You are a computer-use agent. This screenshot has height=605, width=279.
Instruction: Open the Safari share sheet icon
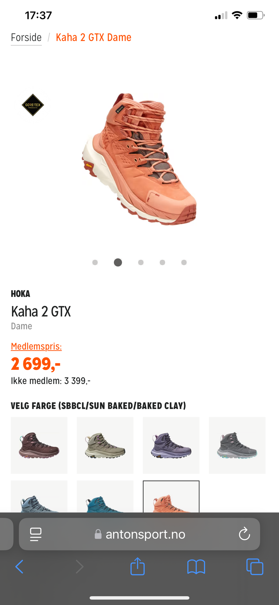[138, 566]
